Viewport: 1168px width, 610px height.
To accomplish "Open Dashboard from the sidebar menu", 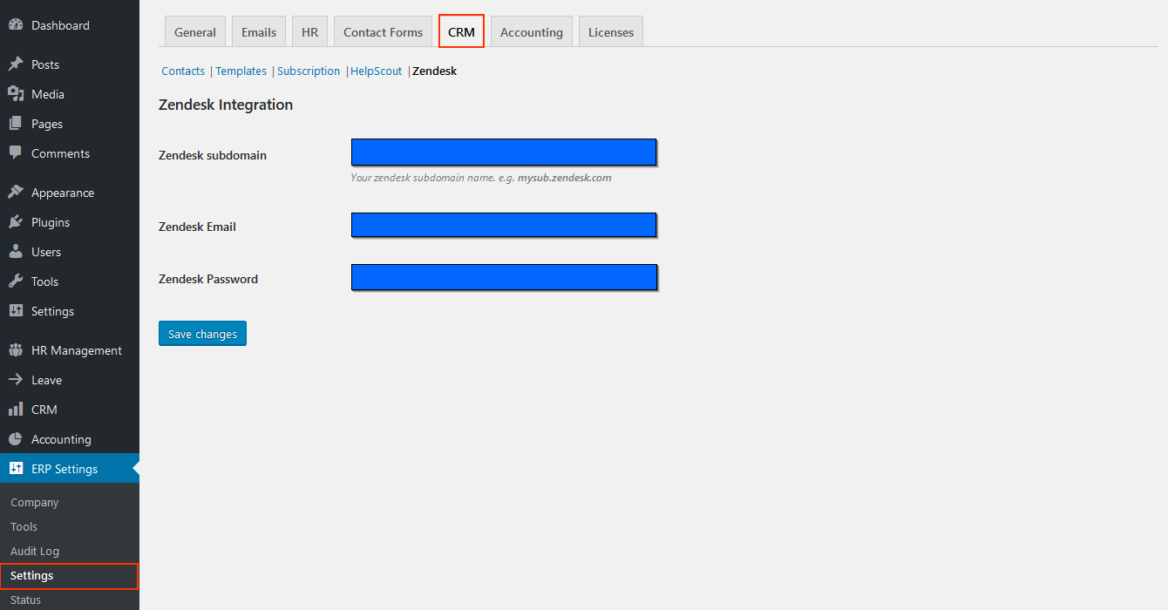I will tap(70, 25).
